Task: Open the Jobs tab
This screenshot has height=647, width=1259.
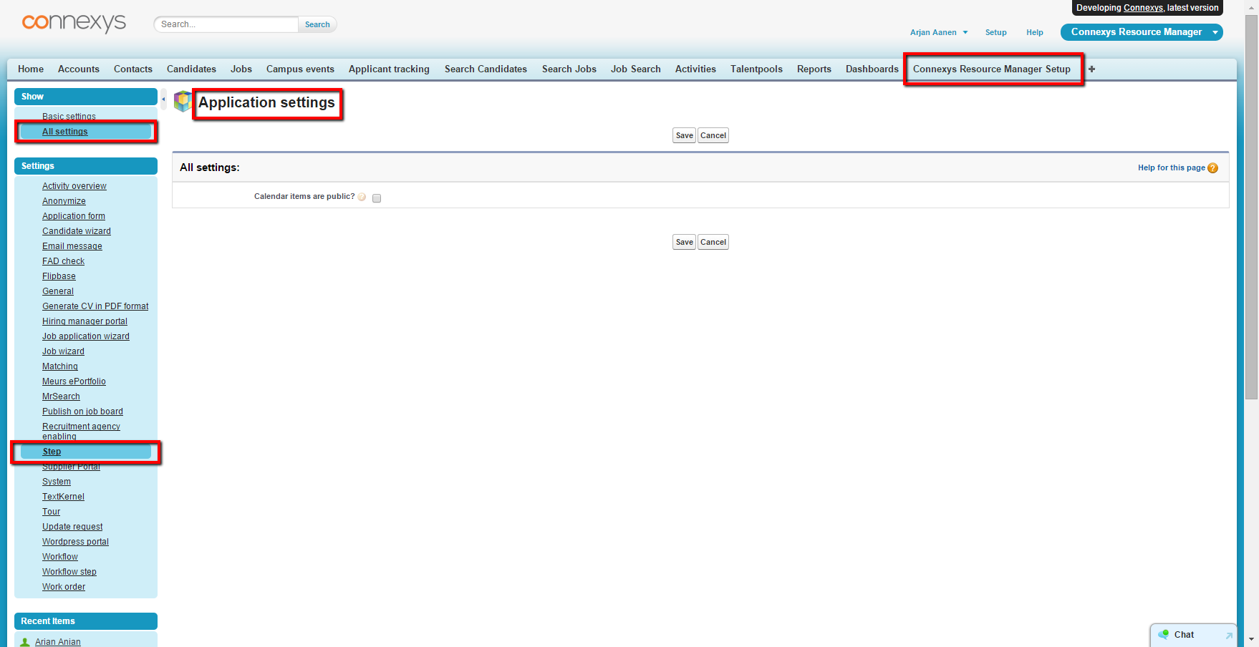Action: click(x=241, y=69)
